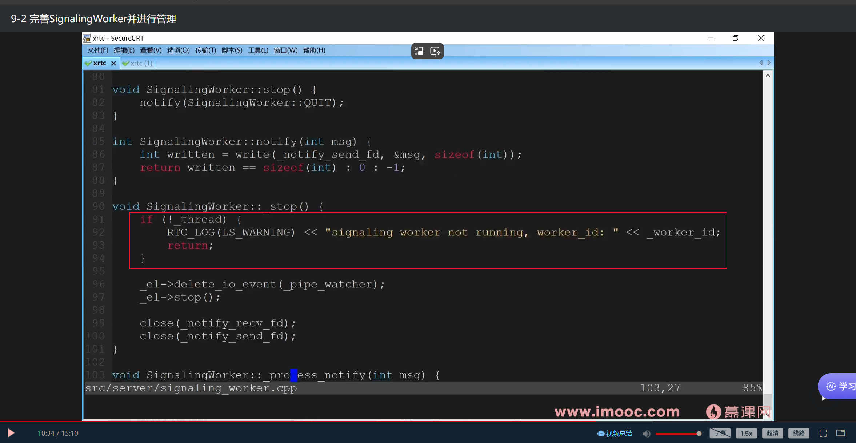Screen dimensions: 856x443
Task: Click the screenshot capture icon
Action: point(419,51)
